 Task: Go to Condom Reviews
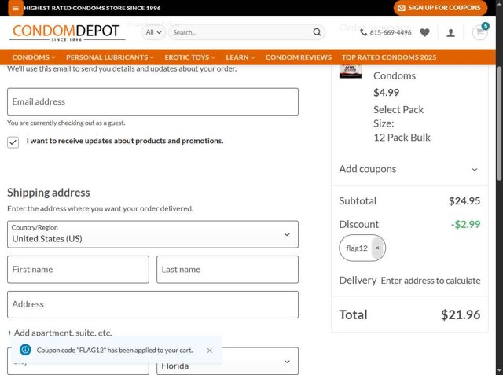click(299, 57)
